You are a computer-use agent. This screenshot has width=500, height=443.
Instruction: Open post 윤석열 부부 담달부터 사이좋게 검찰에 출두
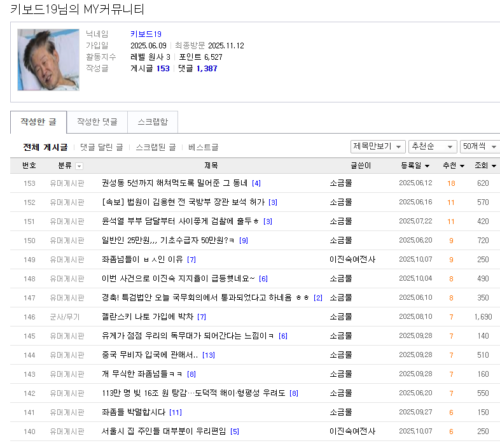coord(180,221)
